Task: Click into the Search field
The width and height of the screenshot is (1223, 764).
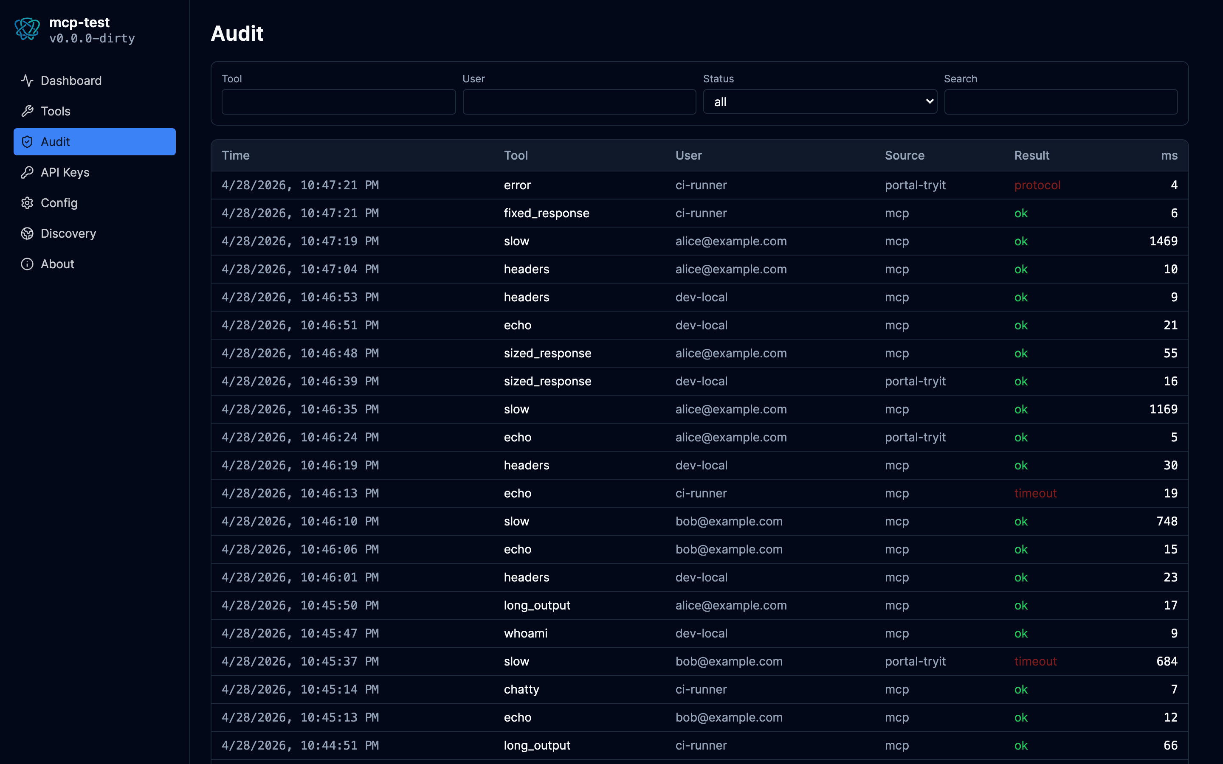Action: pos(1060,101)
